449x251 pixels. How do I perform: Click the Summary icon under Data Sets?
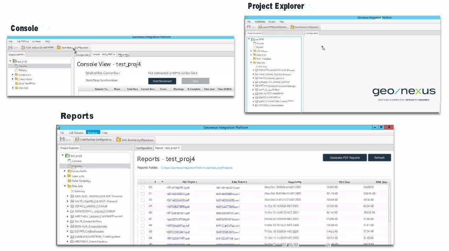click(x=72, y=191)
